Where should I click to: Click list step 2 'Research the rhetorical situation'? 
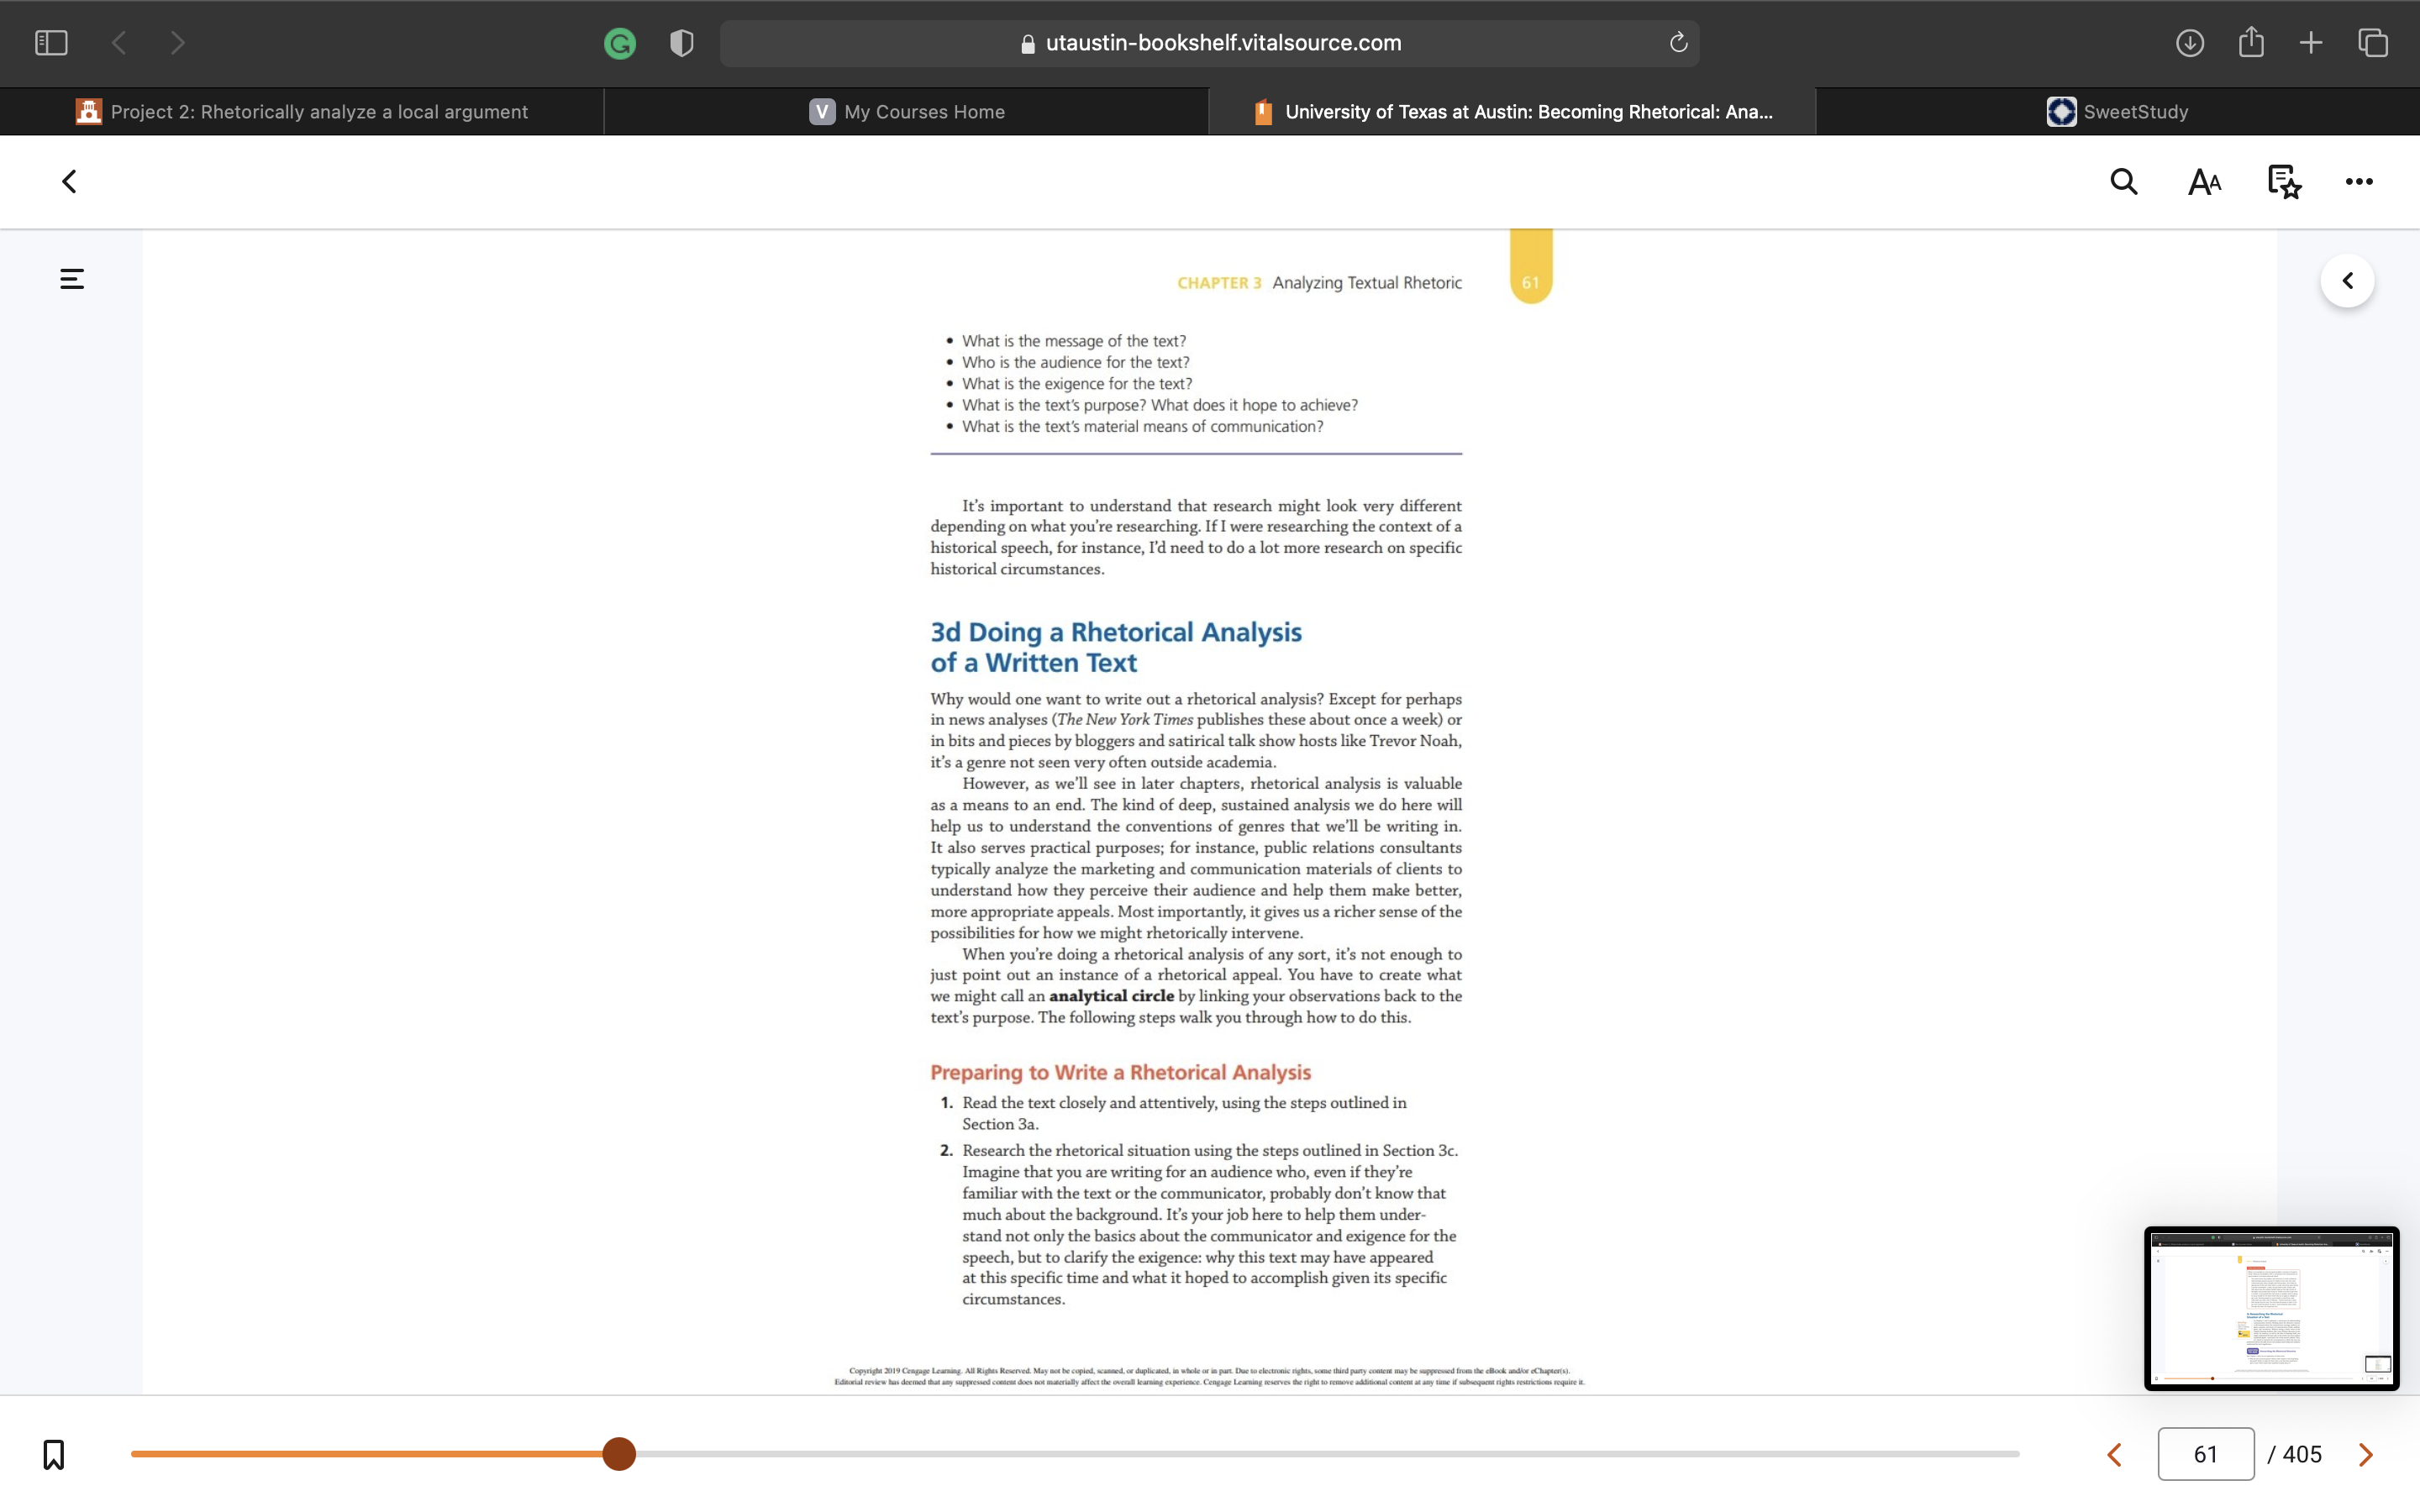coord(1200,1225)
